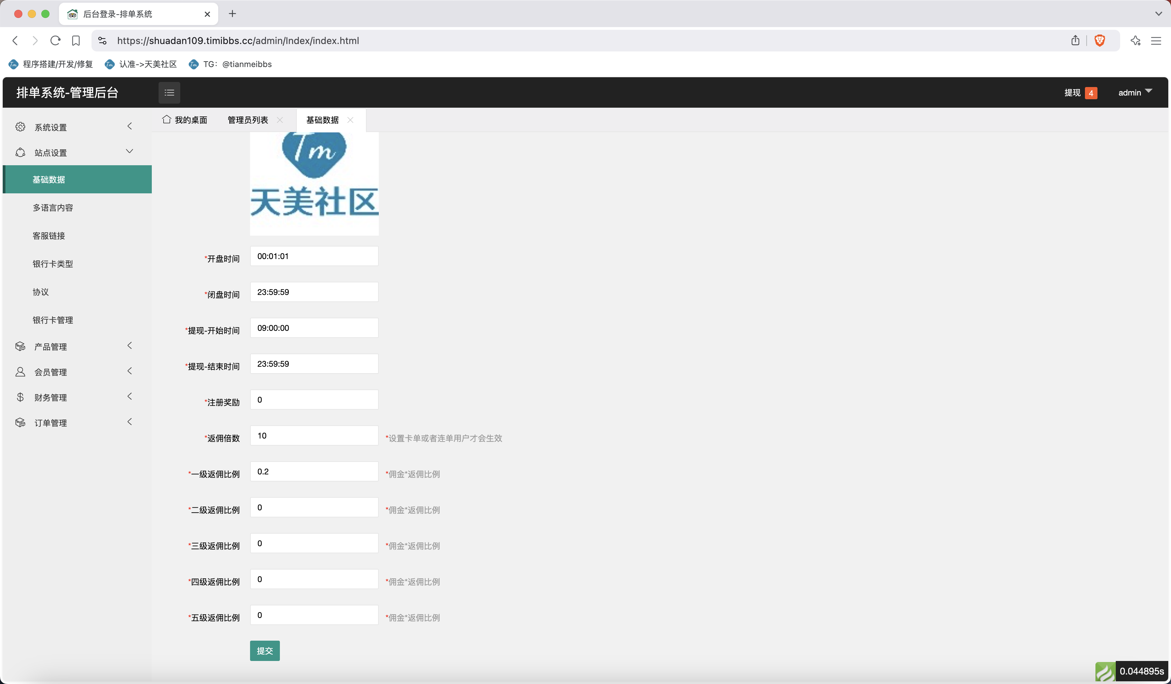Close the 管理员列表 tab
Image resolution: width=1171 pixels, height=684 pixels.
click(280, 120)
